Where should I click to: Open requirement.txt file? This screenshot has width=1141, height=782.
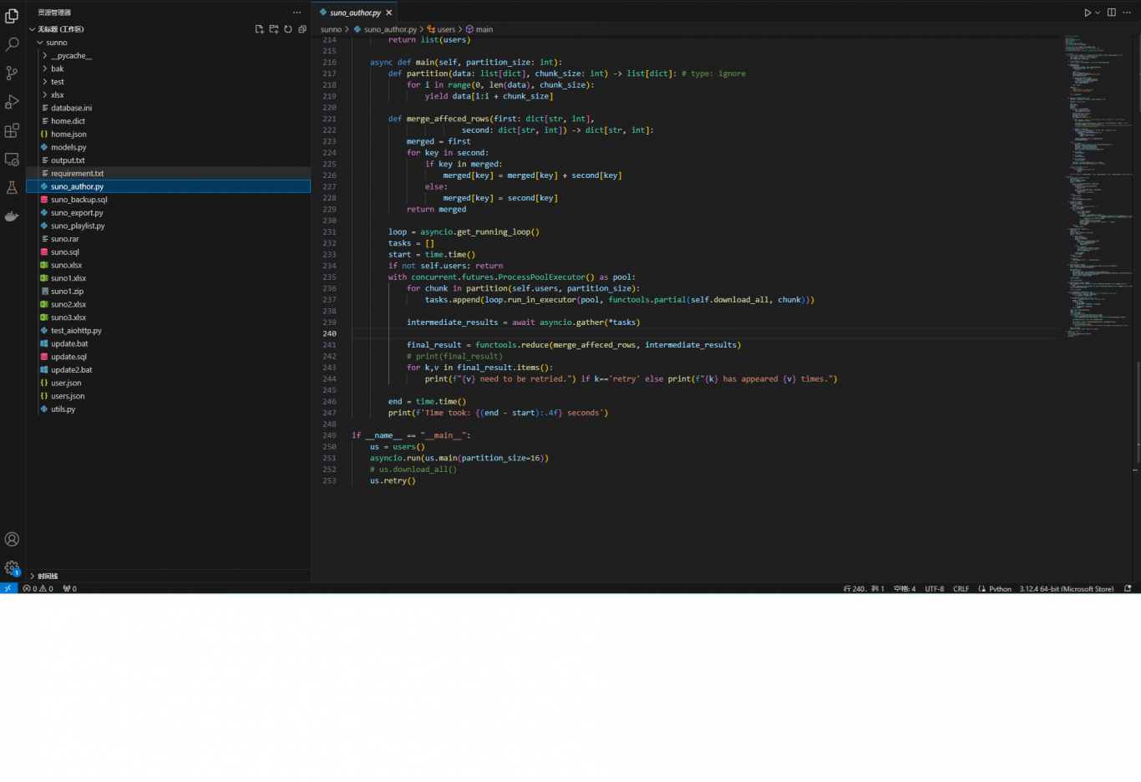click(168, 173)
